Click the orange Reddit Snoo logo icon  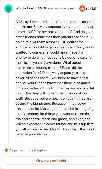click(82, 8)
